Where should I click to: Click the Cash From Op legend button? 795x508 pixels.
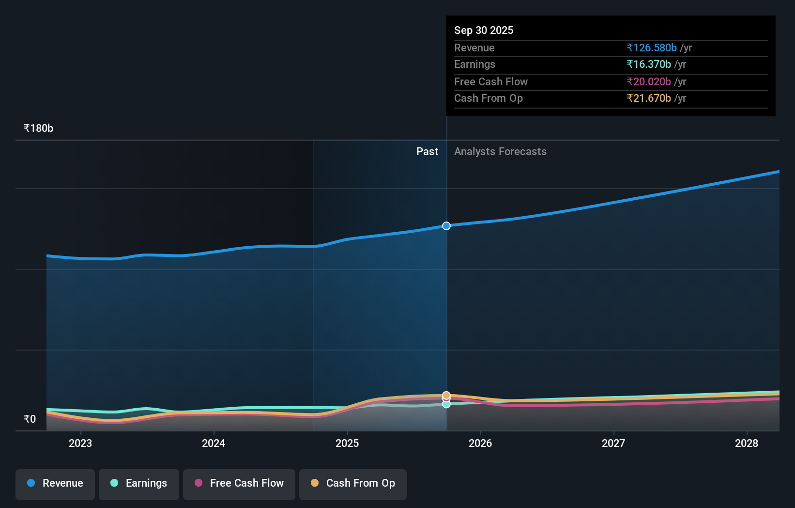(352, 484)
